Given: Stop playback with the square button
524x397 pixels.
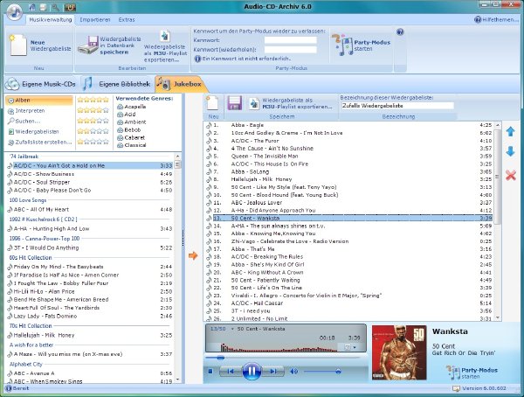Looking at the screenshot, I should [x=210, y=372].
